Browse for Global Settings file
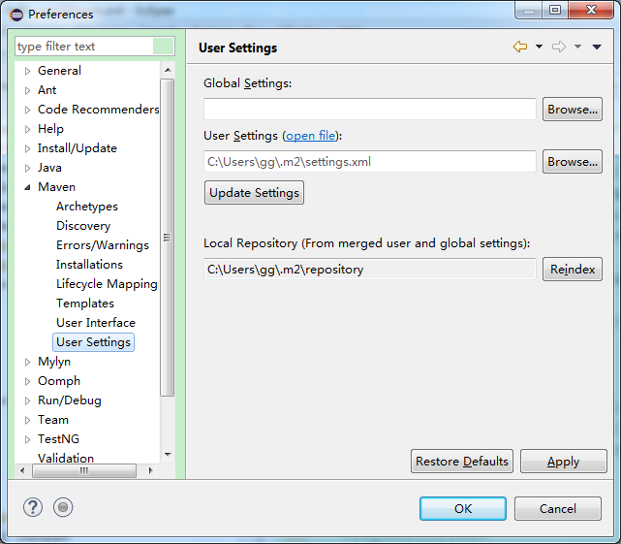The height and width of the screenshot is (544, 621). click(573, 109)
